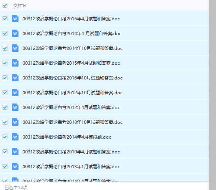Uncheck the 2010年4月试题和答案.doc checkbox
The height and width of the screenshot is (190, 216).
point(5,152)
